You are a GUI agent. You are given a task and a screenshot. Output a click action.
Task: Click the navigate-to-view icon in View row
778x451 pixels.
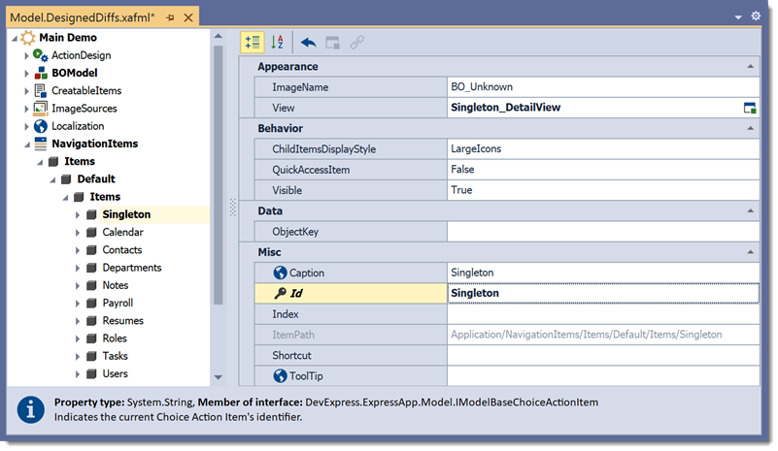point(750,108)
